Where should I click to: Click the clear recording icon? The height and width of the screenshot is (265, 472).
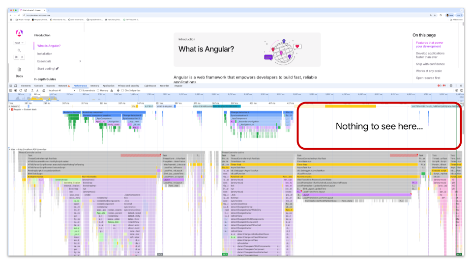click(26, 90)
